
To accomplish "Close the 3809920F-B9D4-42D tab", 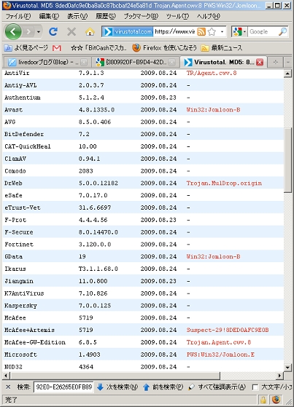I will 171,62.
